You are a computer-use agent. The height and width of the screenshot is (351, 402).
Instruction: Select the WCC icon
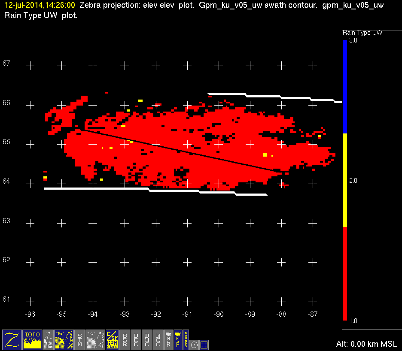(x=158, y=339)
